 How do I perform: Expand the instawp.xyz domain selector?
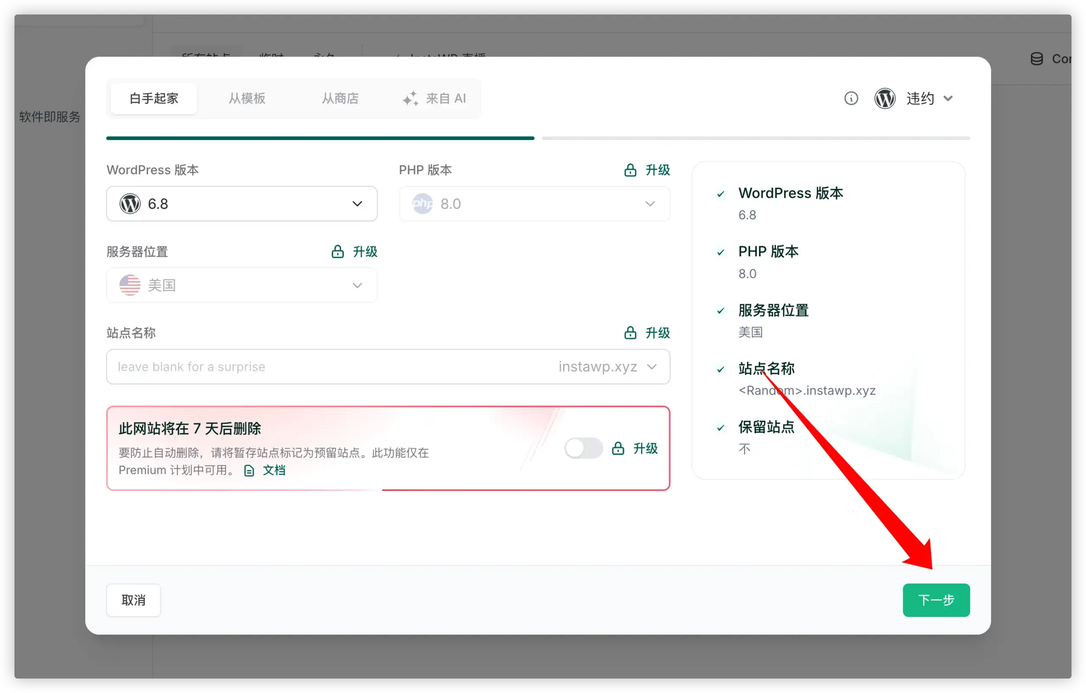click(607, 367)
